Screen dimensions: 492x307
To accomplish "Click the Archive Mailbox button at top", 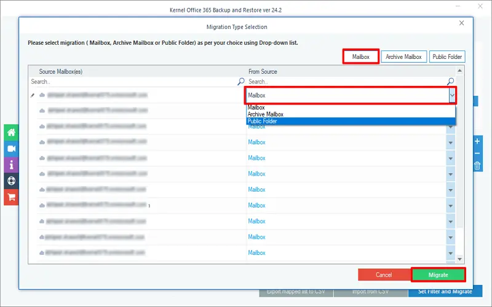I will tap(404, 56).
